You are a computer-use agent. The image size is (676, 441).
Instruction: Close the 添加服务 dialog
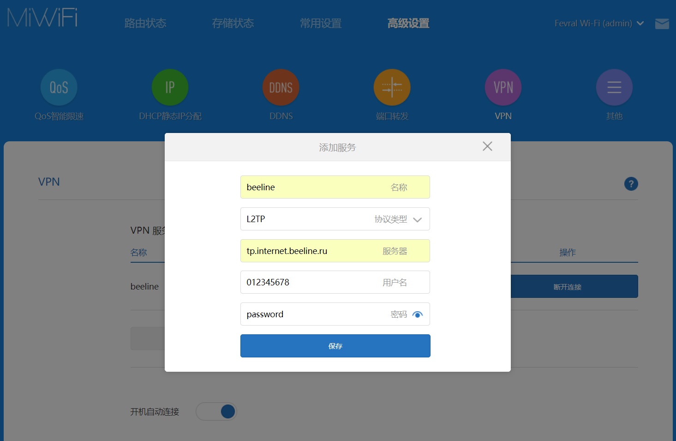pos(487,146)
